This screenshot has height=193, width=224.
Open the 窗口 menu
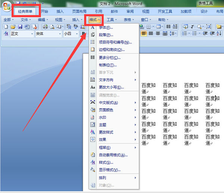[x=146, y=20]
